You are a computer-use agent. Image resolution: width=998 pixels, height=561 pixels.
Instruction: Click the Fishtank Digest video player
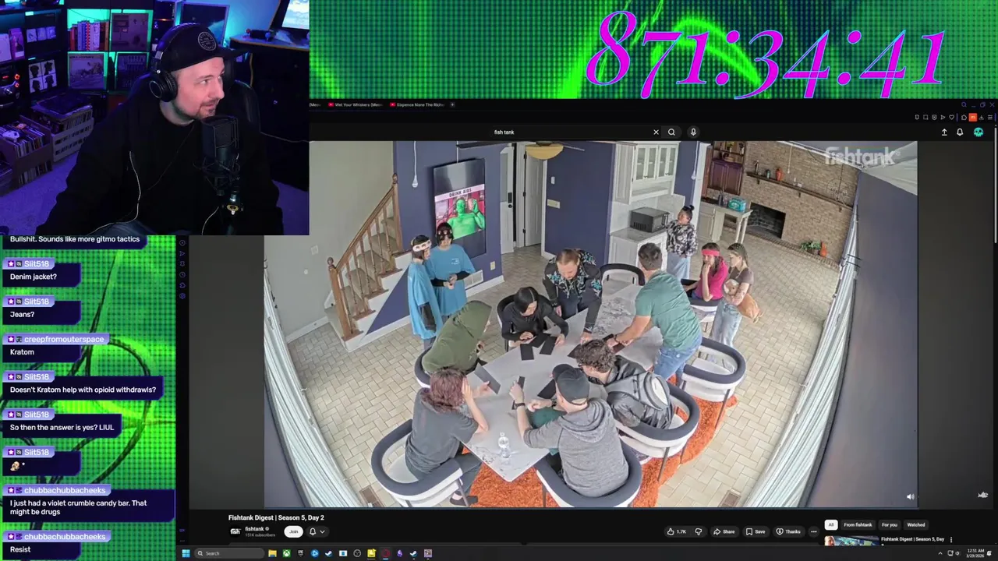click(590, 324)
